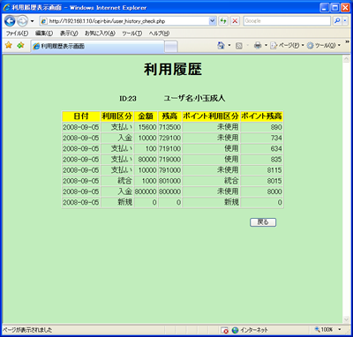Click the balance cell 729100
Image resolution: width=353 pixels, height=337 pixels.
tap(170, 138)
